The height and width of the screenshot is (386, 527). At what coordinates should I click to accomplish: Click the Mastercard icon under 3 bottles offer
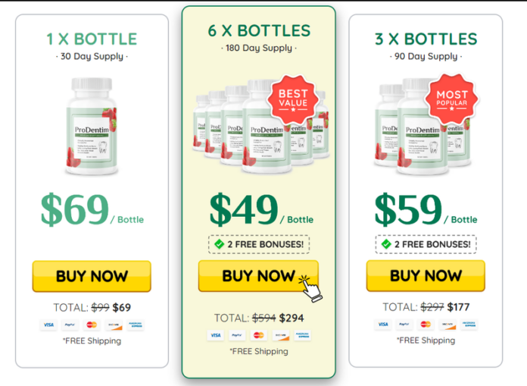point(426,325)
